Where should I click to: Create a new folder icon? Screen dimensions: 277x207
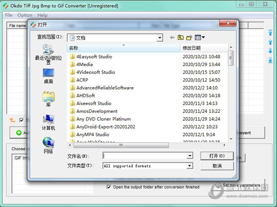click(x=189, y=37)
